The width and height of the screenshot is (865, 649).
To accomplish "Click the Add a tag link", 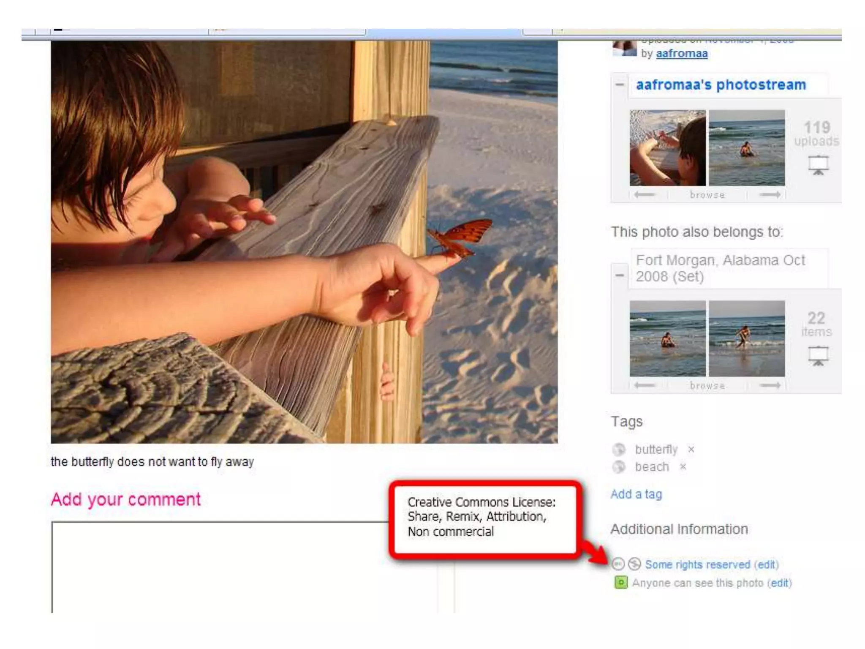I will 636,494.
